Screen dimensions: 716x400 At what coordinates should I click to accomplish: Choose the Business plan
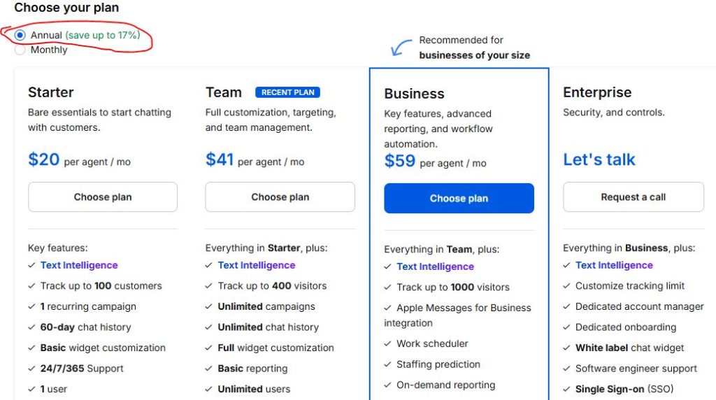pos(459,198)
